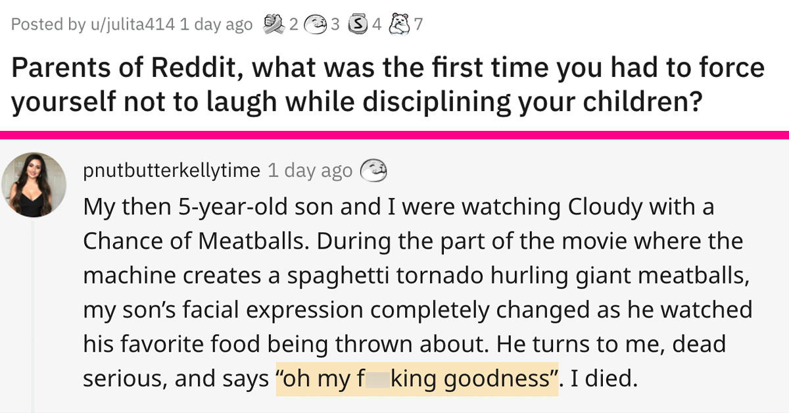Click the commenter's profile picture
Screen dimensions: 789x413
coord(34,184)
